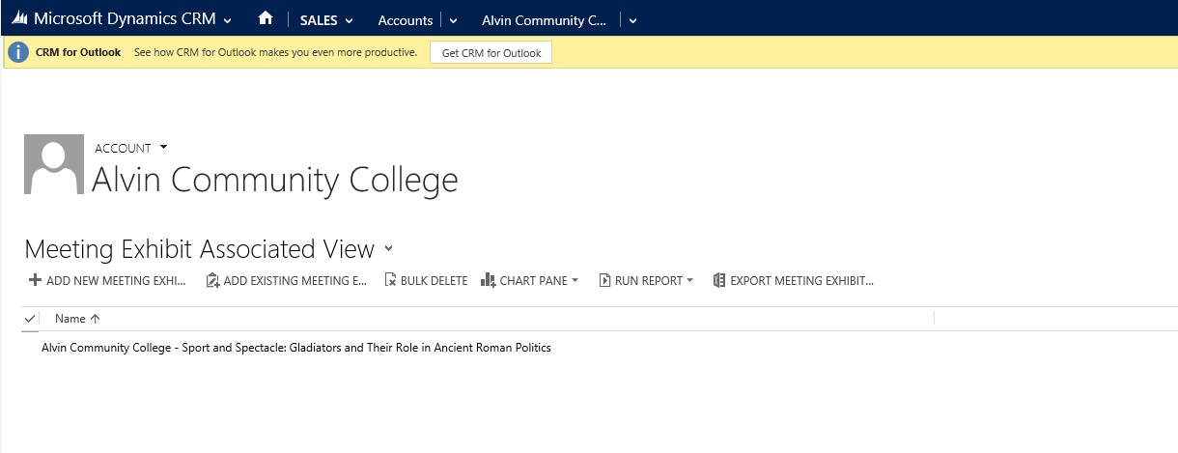
Task: Click the Bulk Delete icon
Action: coord(390,280)
